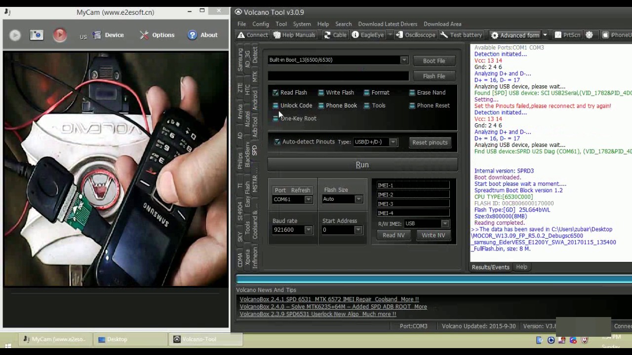The image size is (632, 355).
Task: Click the Advanced form toolbar button
Action: (x=515, y=35)
